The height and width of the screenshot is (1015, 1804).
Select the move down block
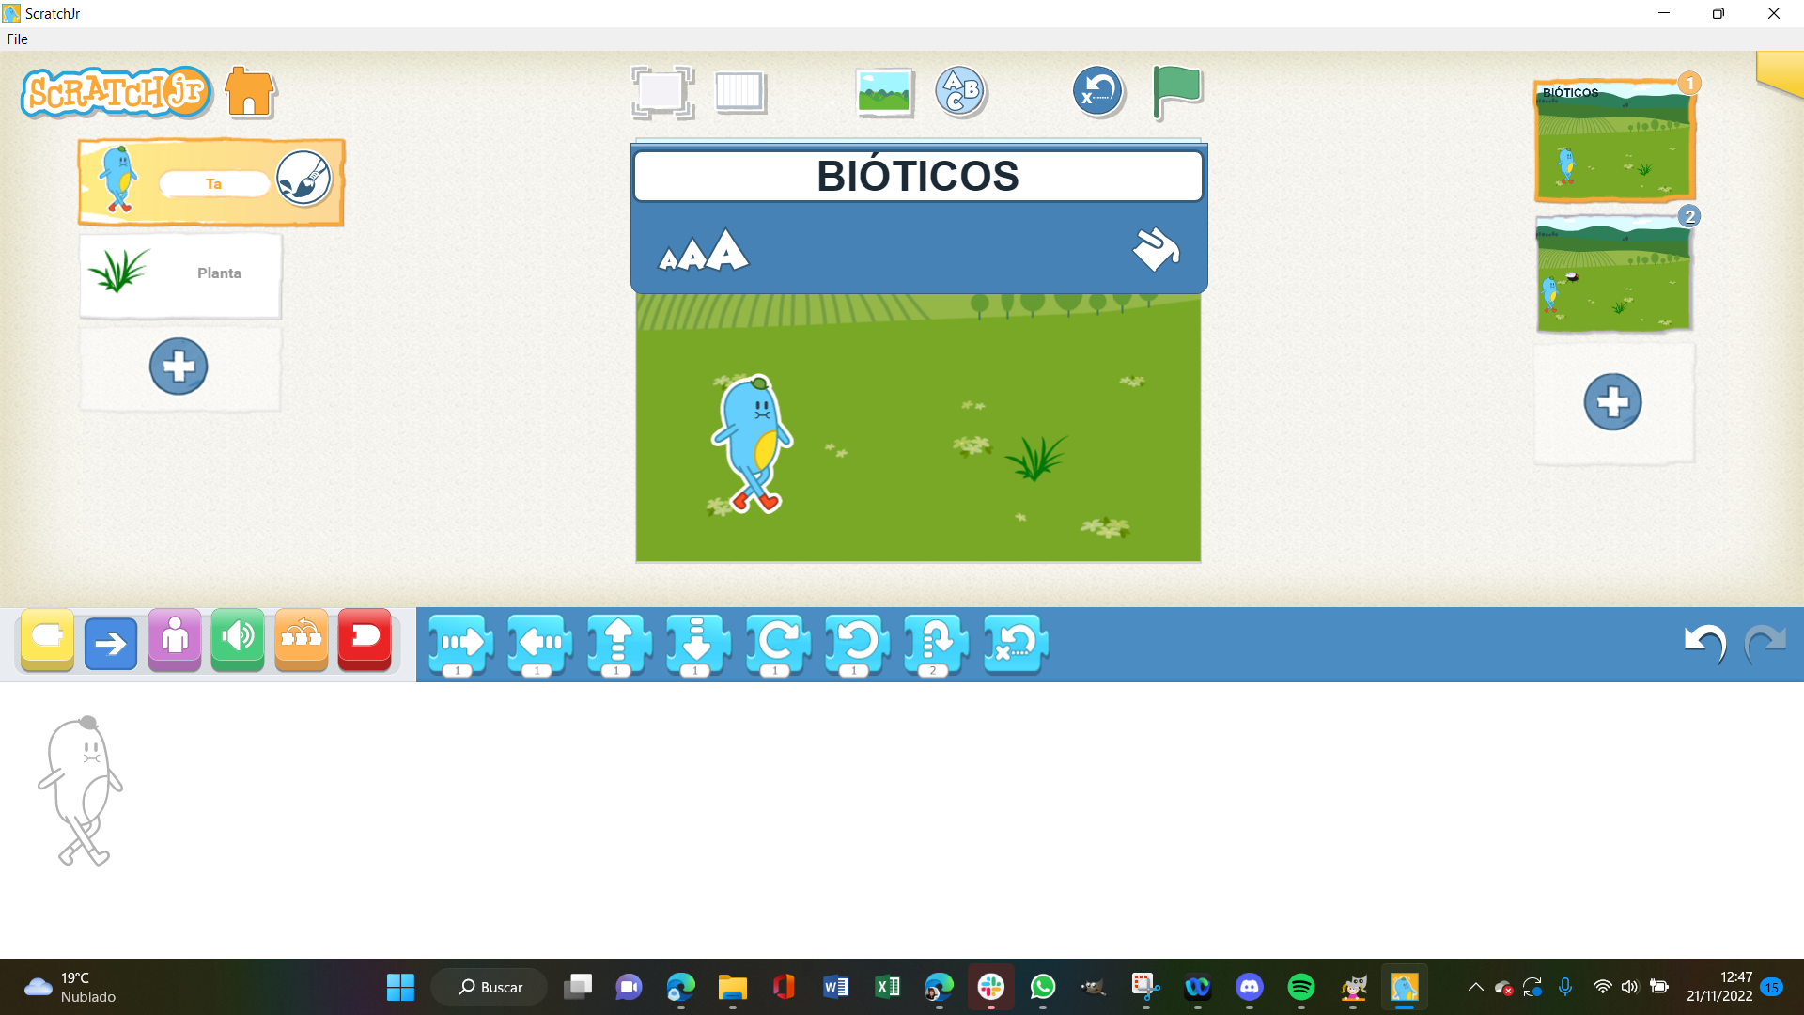[698, 645]
